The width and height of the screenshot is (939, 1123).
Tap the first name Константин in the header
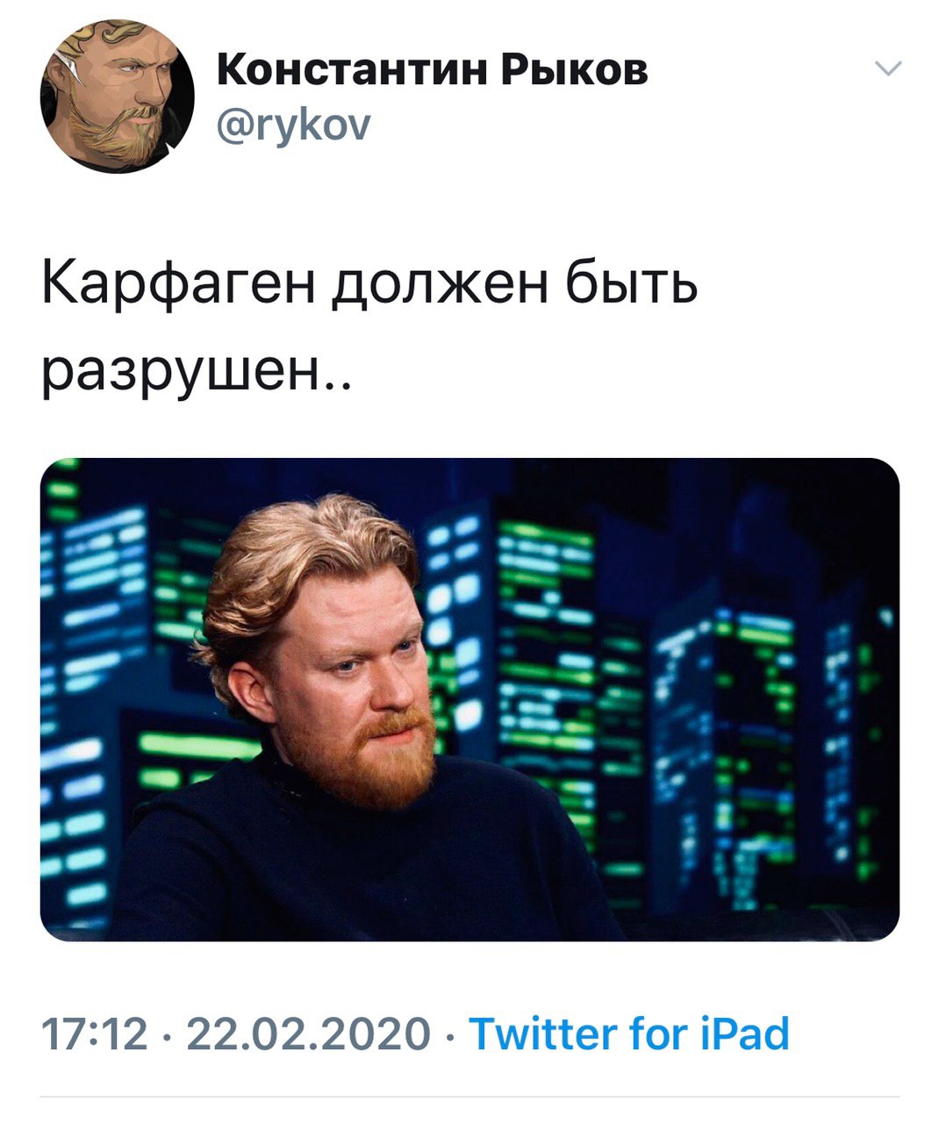click(351, 70)
